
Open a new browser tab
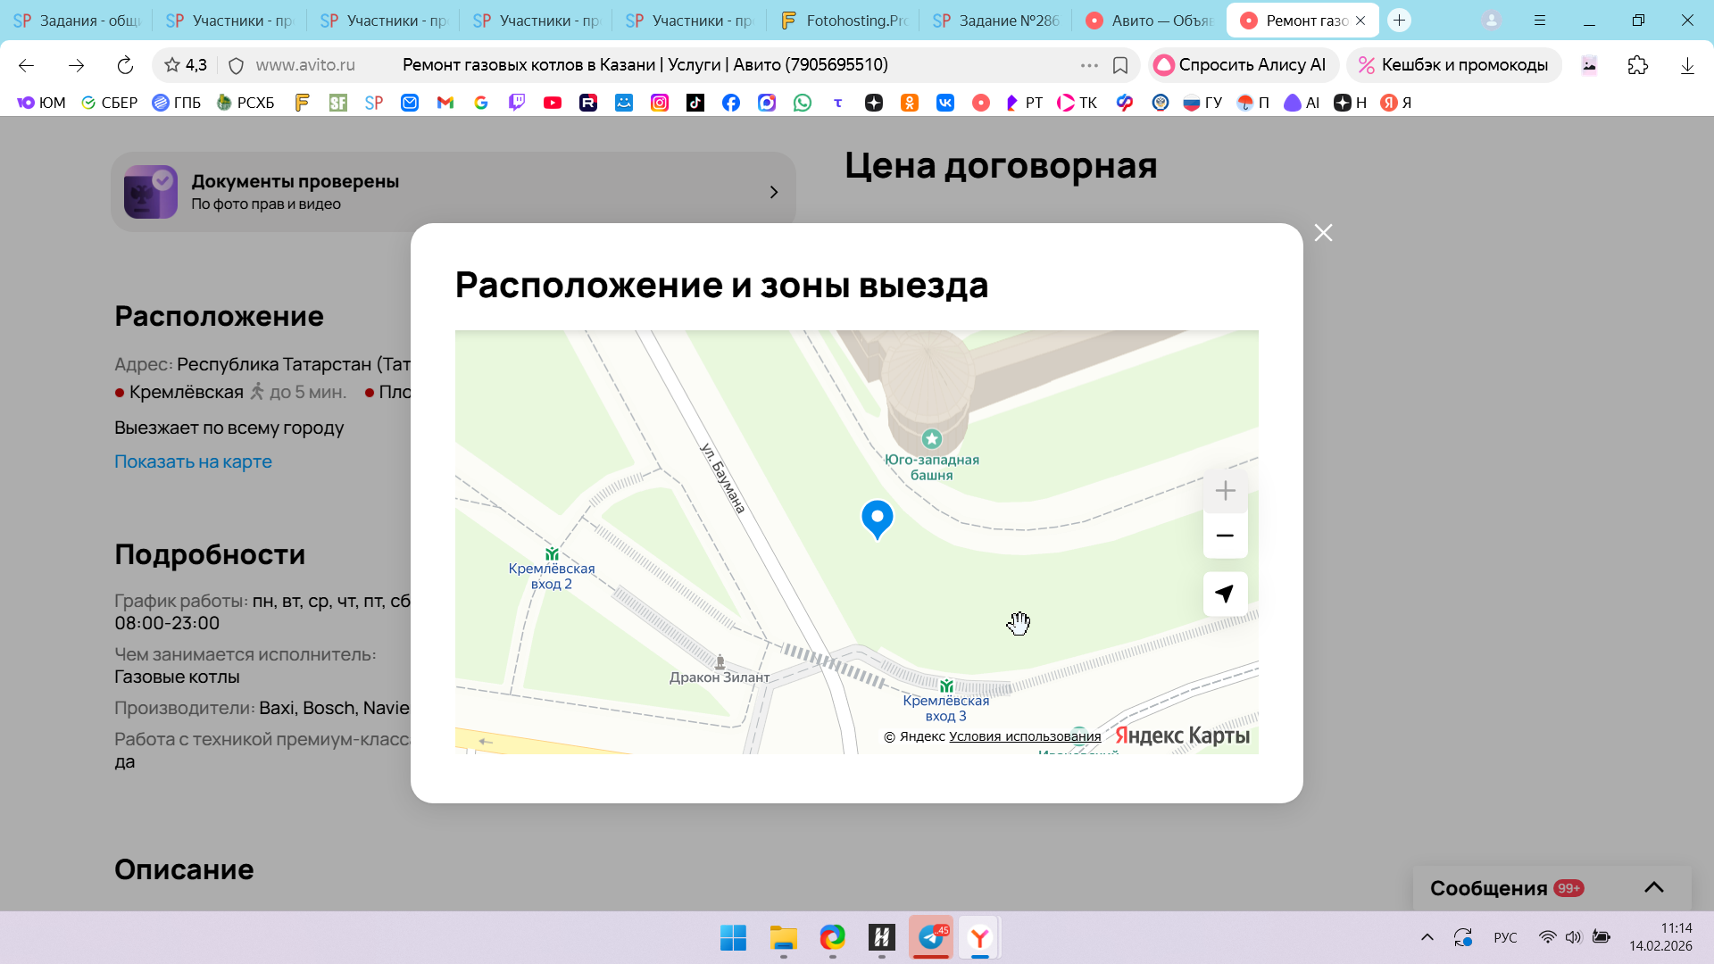pos(1399,20)
